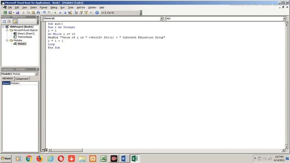The width and height of the screenshot is (290, 163).
Task: Open Project Explorer via toolbar icon
Action: click(76, 13)
